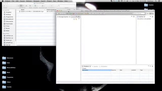The image size is (162, 91).
Task: Click the Location column header
Action: pyautogui.click(x=135, y=70)
